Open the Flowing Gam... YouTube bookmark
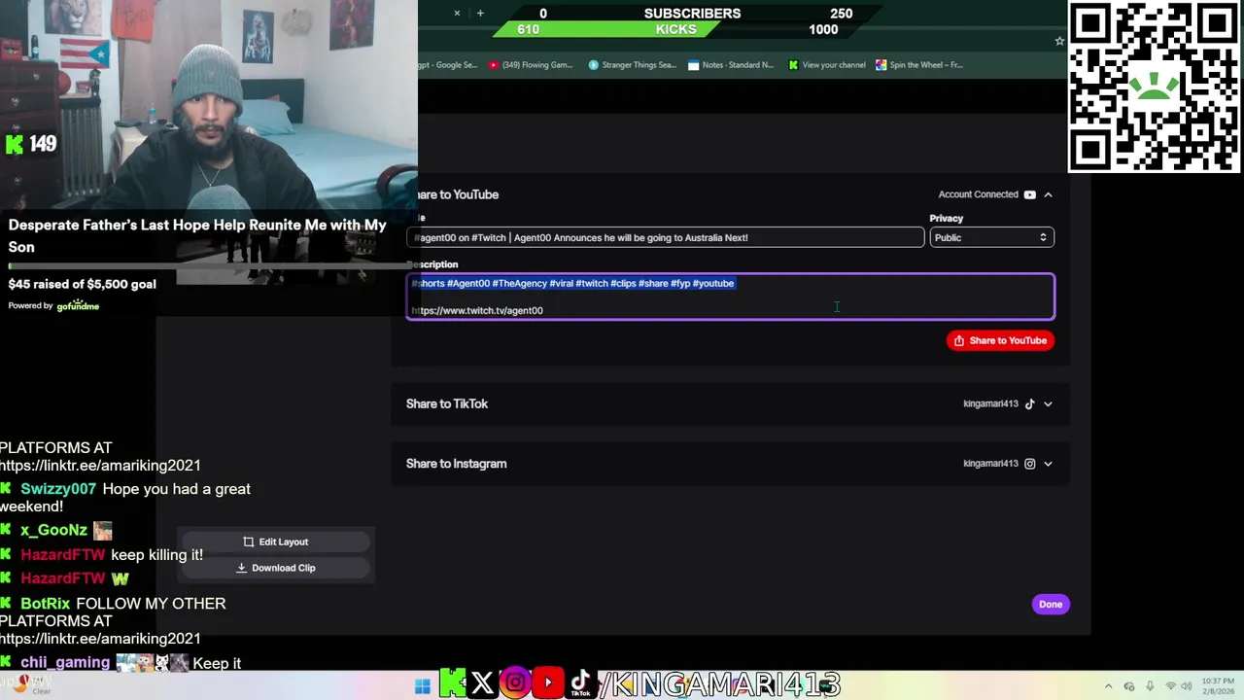Viewport: 1244px width, 700px height. (531, 65)
